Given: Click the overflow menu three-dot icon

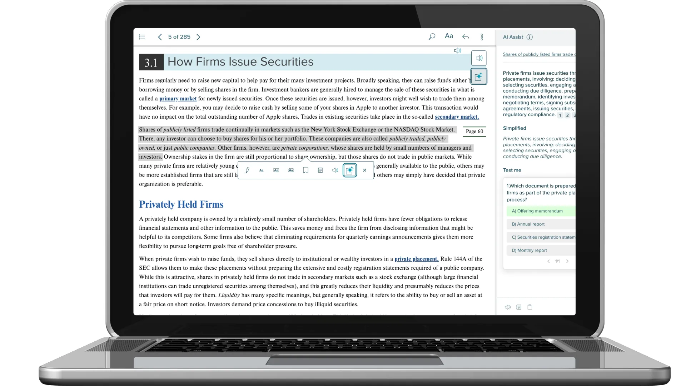Looking at the screenshot, I should pos(482,36).
